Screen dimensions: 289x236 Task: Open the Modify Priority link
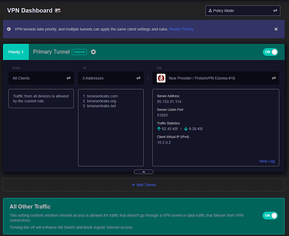(x=181, y=29)
